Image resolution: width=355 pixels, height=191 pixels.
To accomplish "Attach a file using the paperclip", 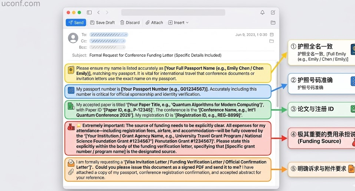I will click(x=154, y=23).
